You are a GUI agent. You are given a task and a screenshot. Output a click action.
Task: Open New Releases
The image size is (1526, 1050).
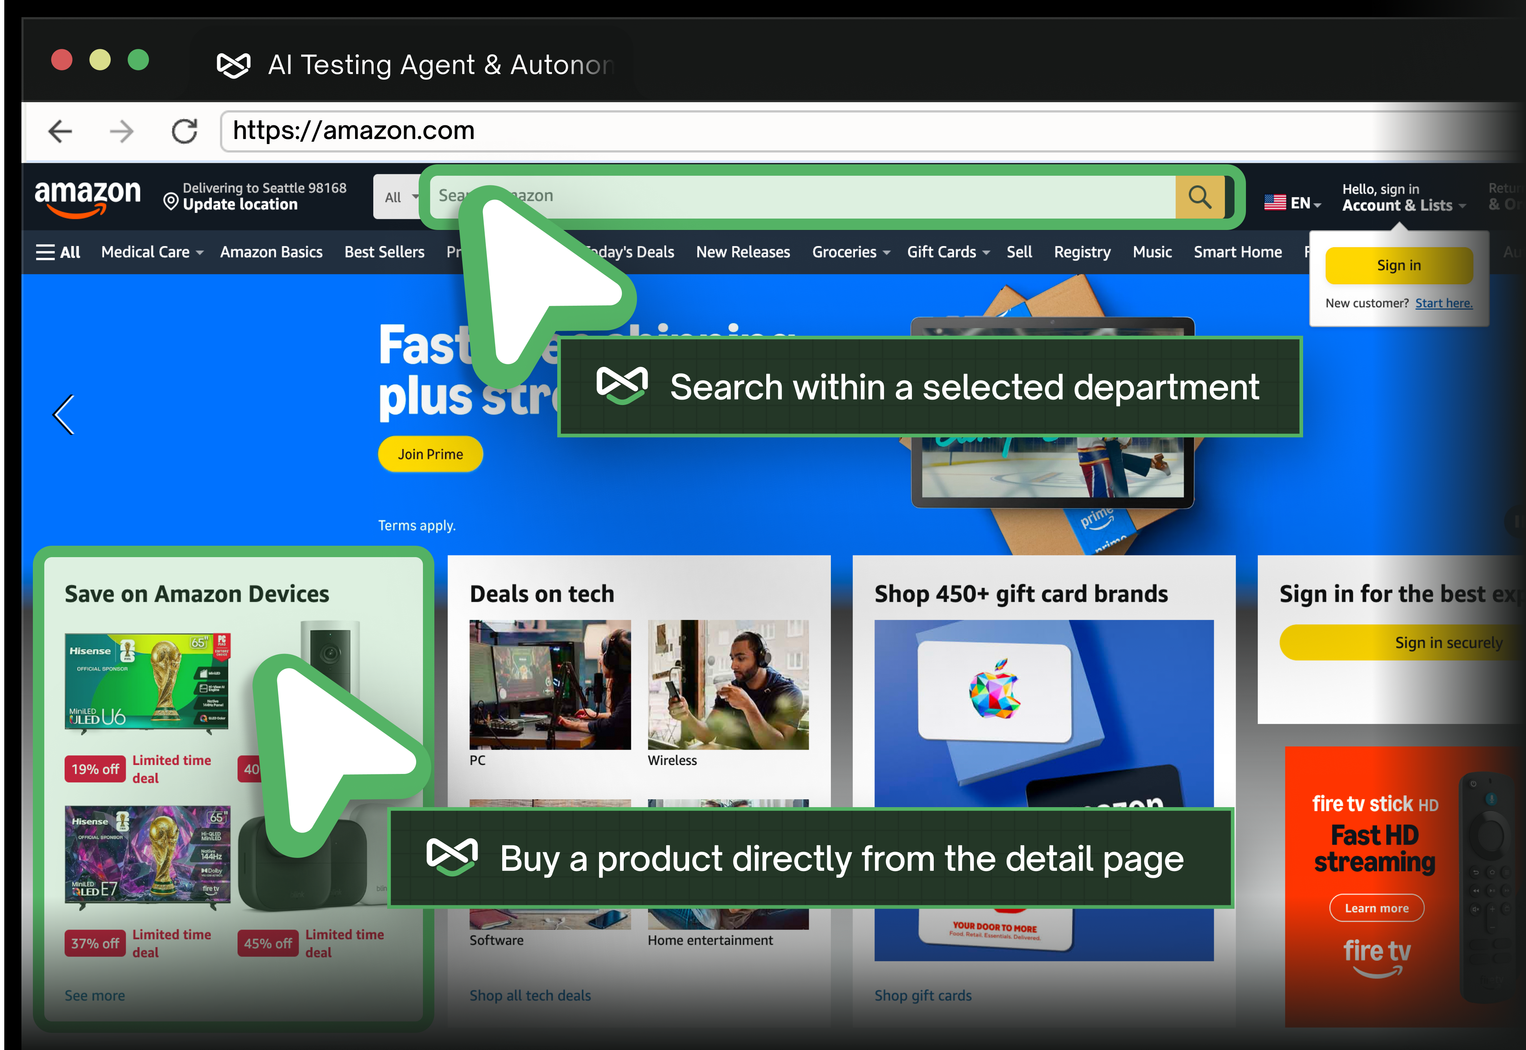[743, 252]
